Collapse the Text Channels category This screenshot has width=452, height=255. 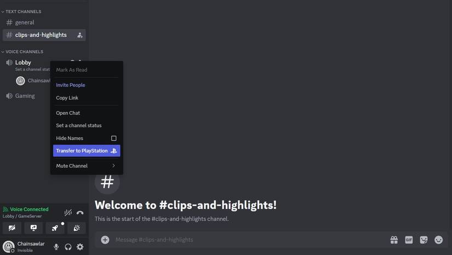coord(21,12)
